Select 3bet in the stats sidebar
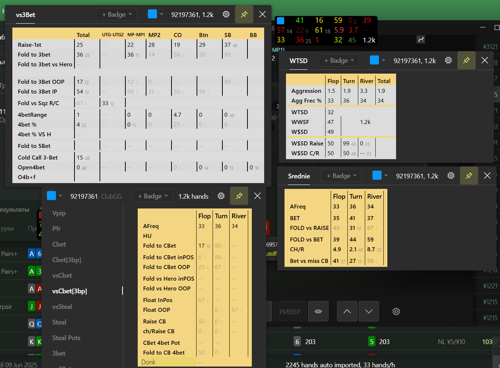Image resolution: width=500 pixels, height=368 pixels. pyautogui.click(x=59, y=353)
